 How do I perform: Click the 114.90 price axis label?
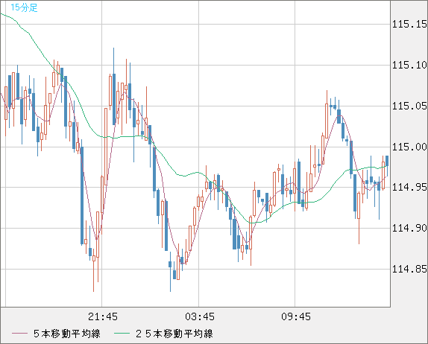click(409, 228)
